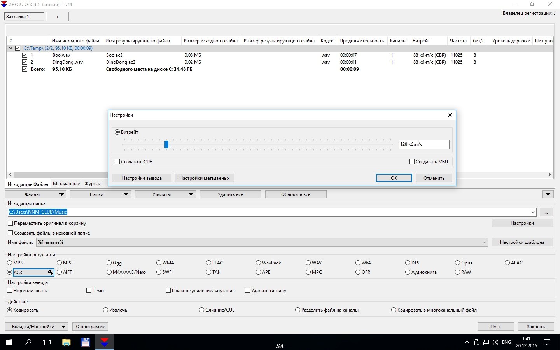The width and height of the screenshot is (560, 350).
Task: Click the taskbar search magnifier icon
Action: click(x=28, y=342)
